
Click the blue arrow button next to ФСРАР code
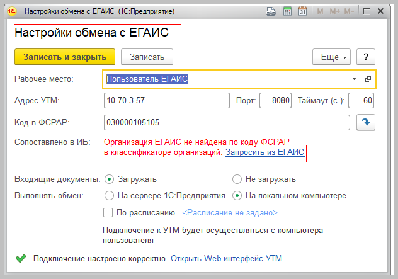pos(366,122)
